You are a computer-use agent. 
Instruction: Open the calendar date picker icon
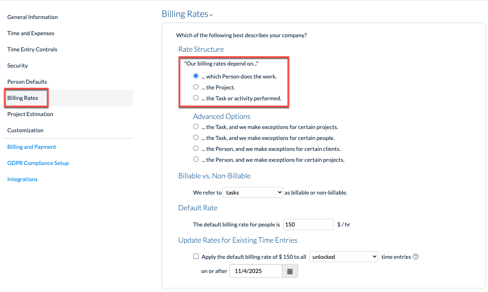click(x=290, y=271)
